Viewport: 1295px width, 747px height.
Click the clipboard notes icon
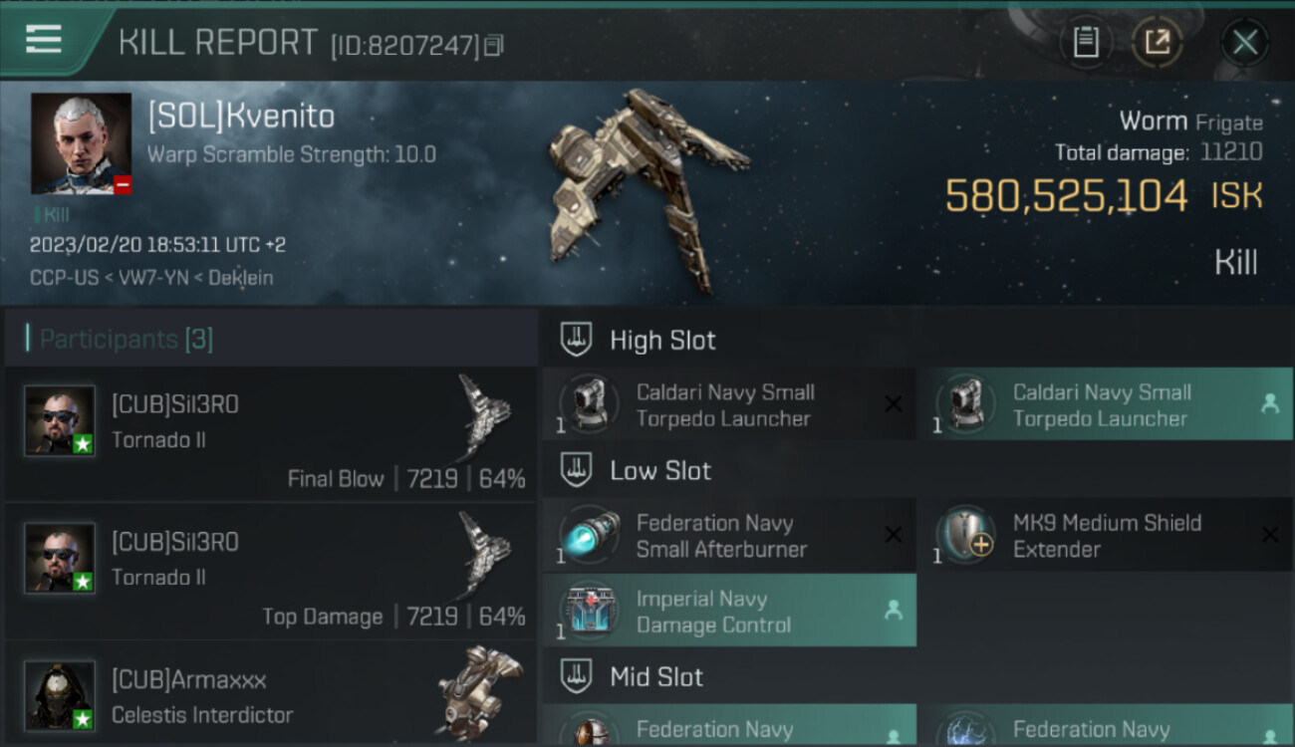click(x=1086, y=42)
